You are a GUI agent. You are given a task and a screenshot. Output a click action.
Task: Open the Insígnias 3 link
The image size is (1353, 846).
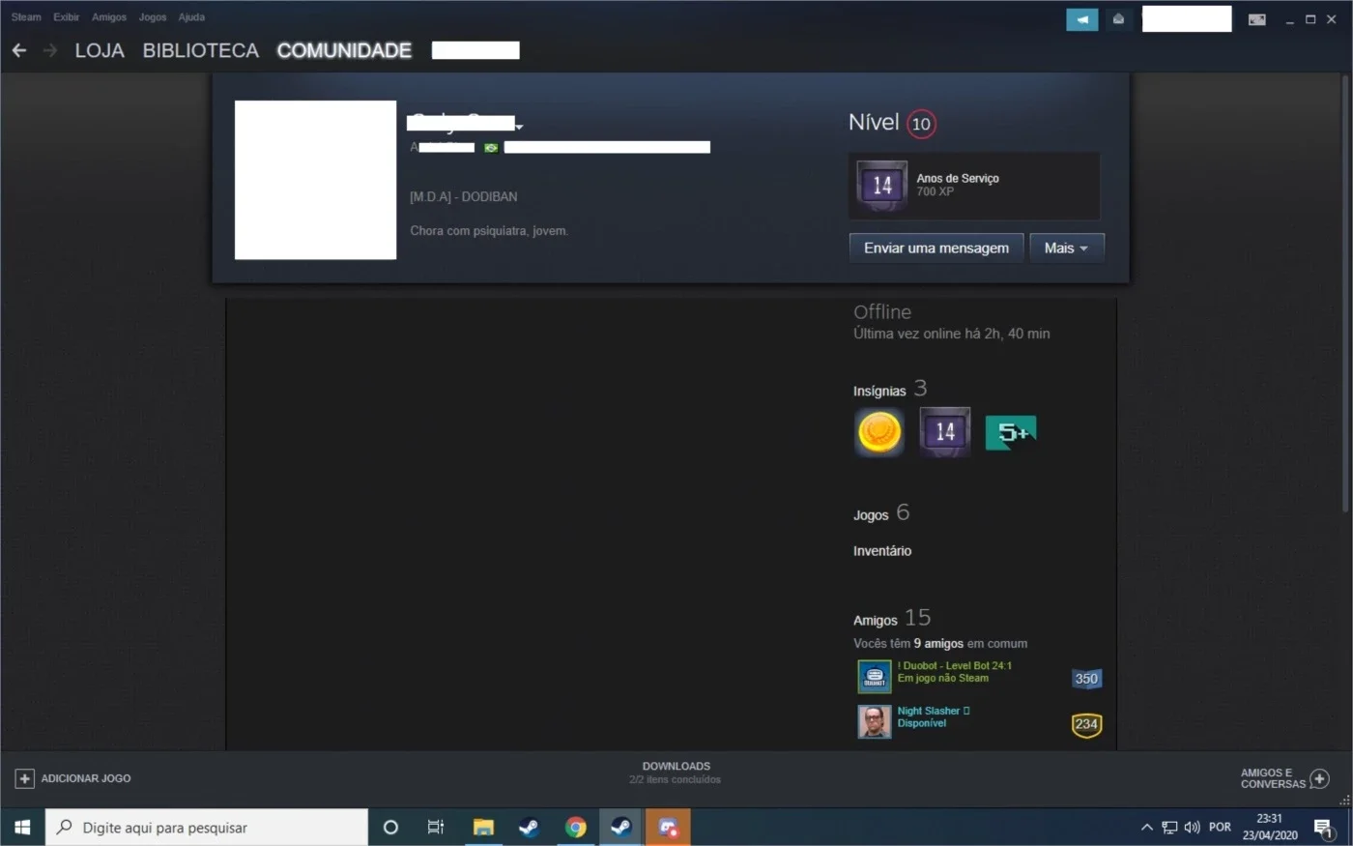pos(890,389)
